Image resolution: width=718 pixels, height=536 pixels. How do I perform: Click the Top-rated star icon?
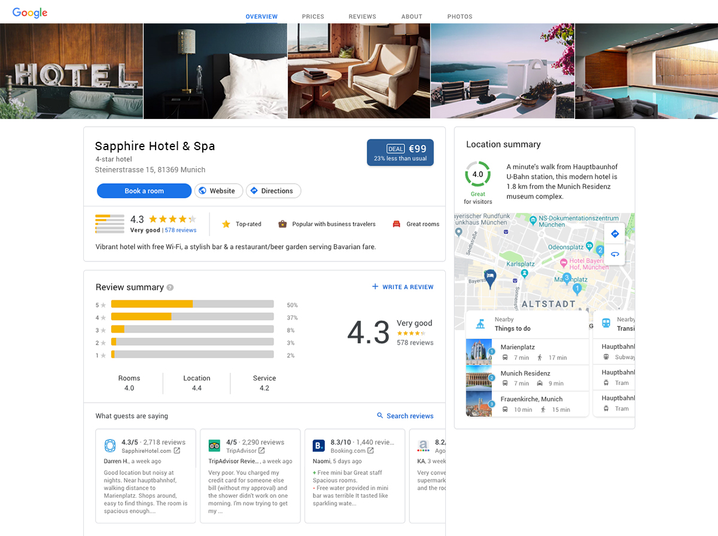click(226, 224)
